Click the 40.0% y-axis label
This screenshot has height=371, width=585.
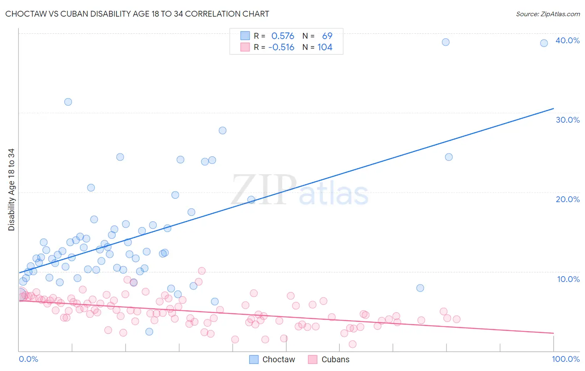point(568,40)
